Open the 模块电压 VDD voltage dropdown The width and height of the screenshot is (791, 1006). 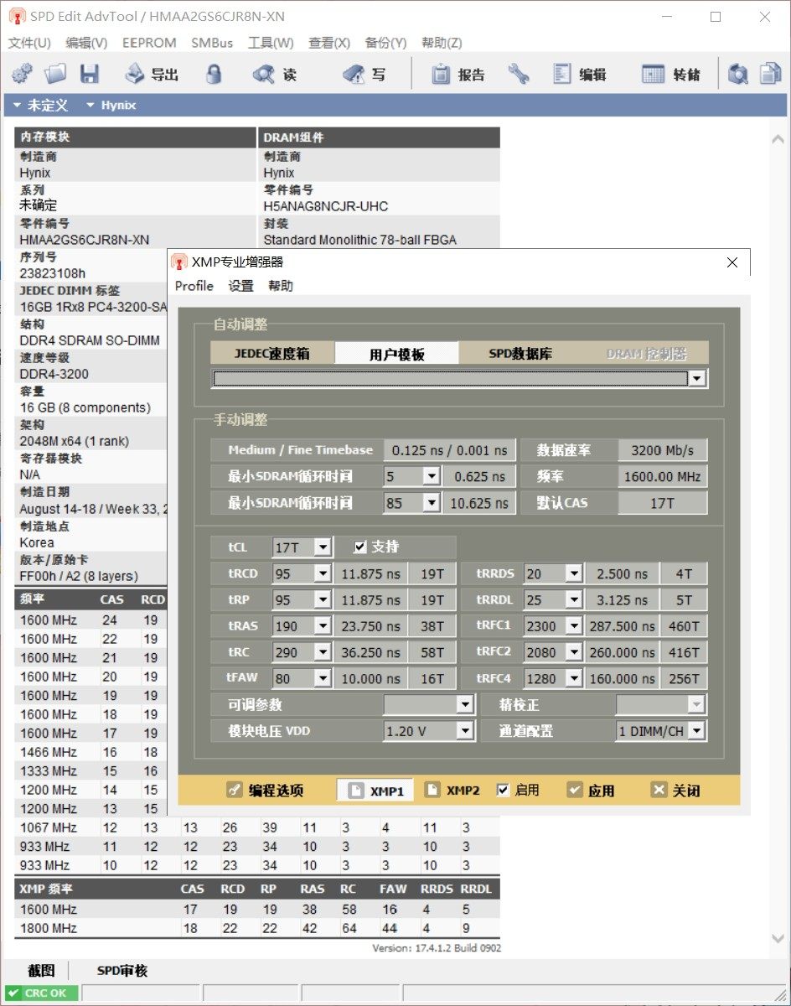click(465, 731)
